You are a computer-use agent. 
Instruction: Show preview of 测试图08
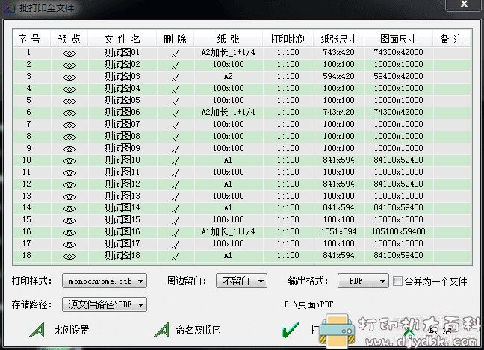click(x=69, y=137)
